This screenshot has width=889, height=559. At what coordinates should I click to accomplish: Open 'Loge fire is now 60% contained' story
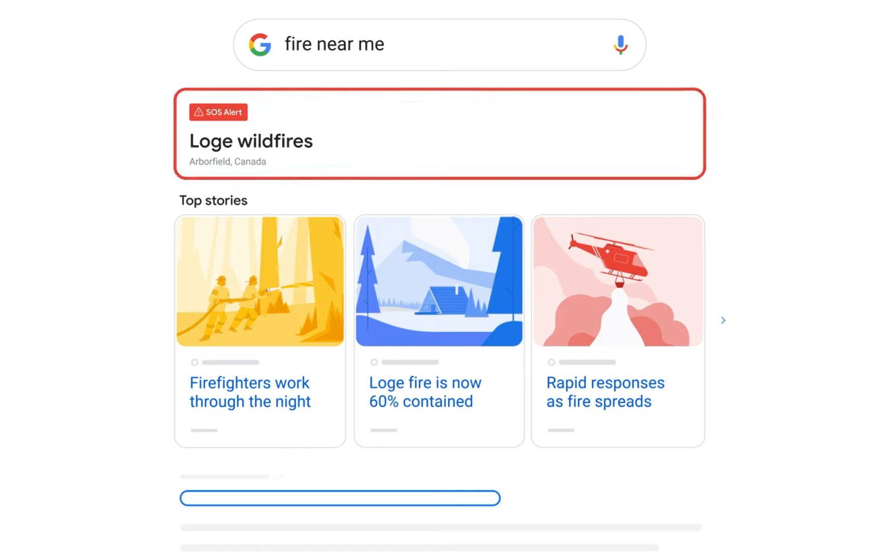[x=425, y=392]
